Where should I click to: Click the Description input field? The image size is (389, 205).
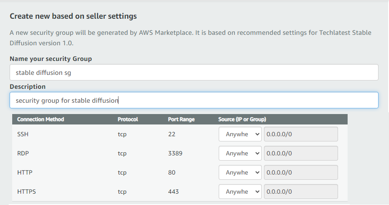194,100
